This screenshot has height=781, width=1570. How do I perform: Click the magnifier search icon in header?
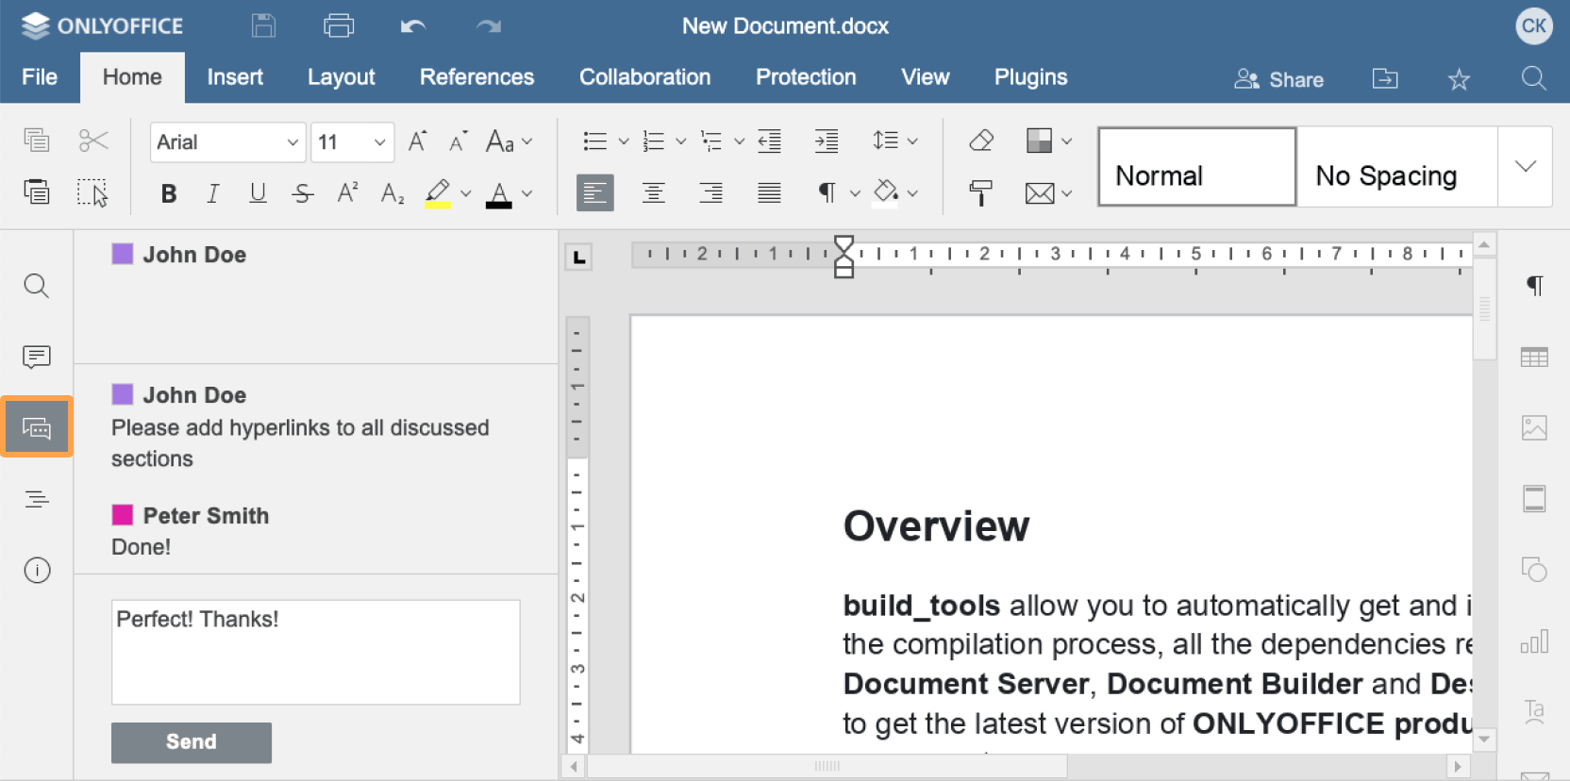pos(1534,78)
